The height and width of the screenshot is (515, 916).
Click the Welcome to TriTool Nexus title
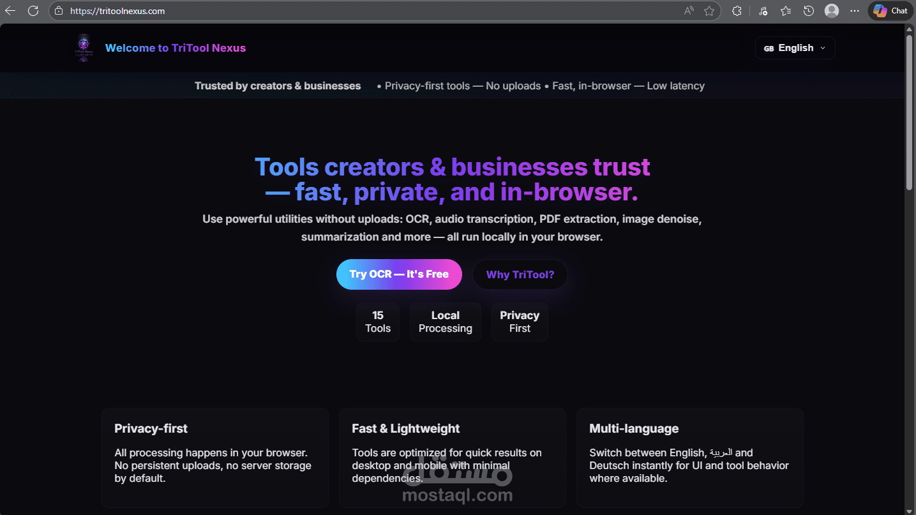point(176,48)
